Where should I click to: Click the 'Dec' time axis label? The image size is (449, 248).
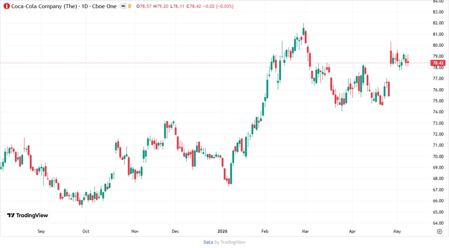[x=175, y=231]
